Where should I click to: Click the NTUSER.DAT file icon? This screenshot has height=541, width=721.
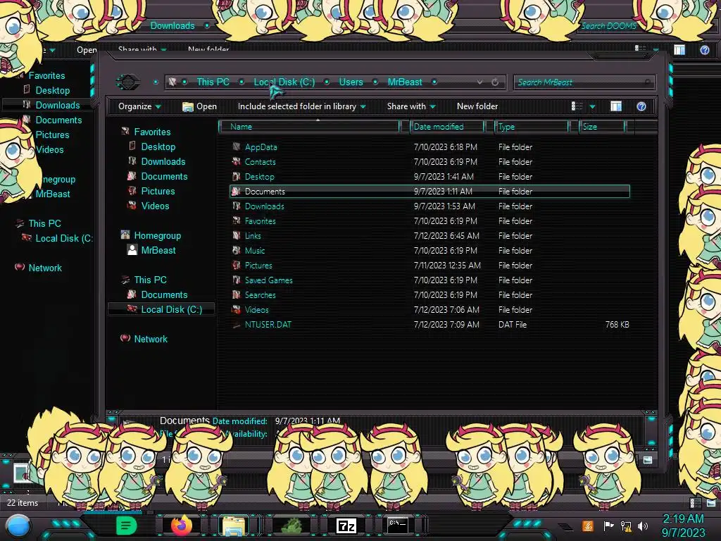coord(237,325)
